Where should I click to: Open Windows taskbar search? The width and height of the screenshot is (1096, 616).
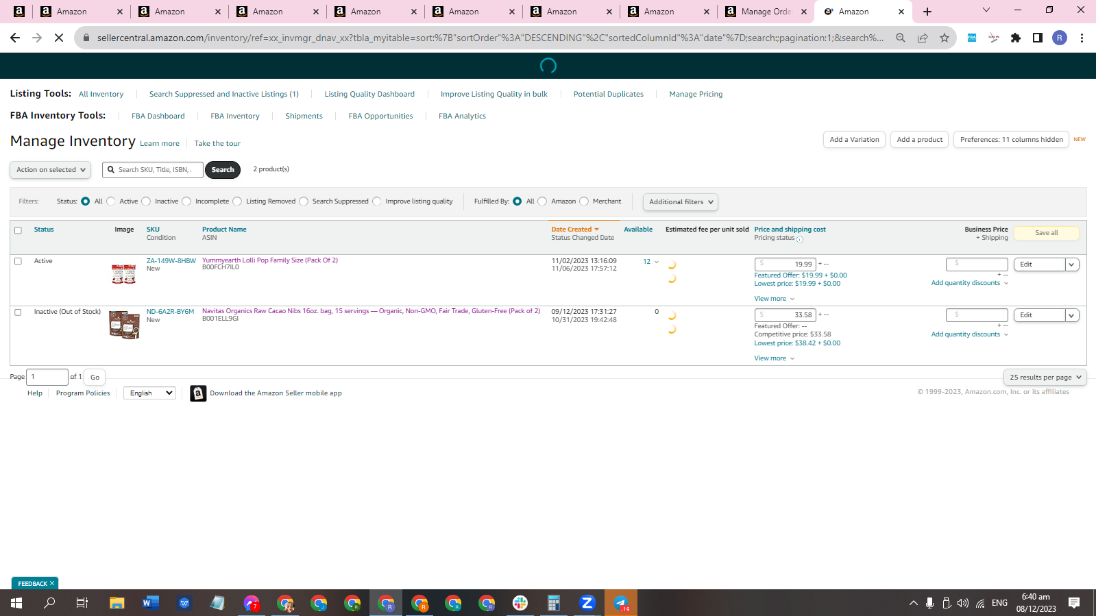(49, 603)
